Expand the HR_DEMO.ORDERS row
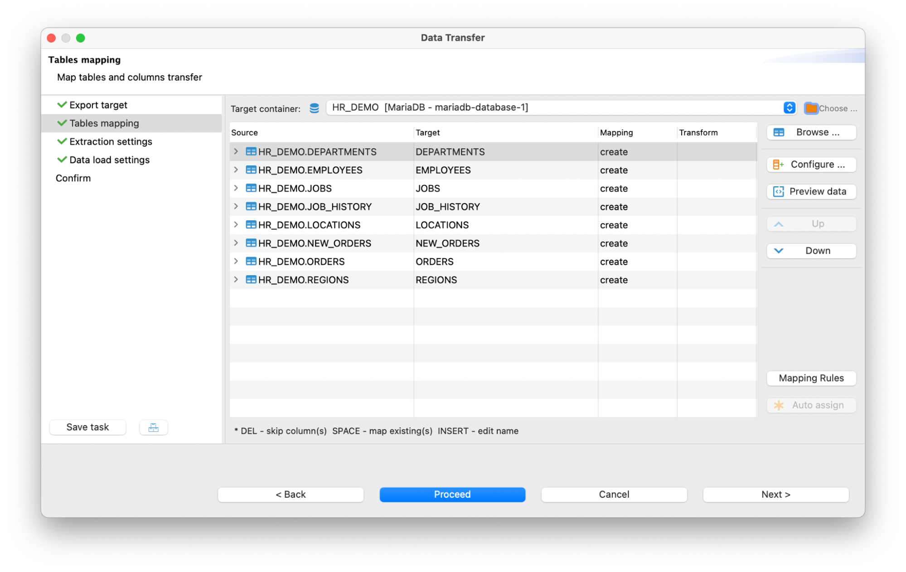906x572 pixels. pyautogui.click(x=236, y=262)
